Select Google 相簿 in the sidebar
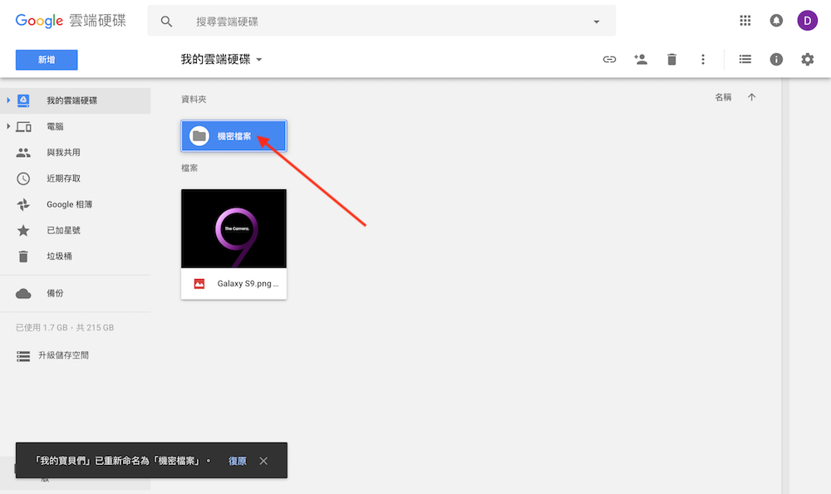The height and width of the screenshot is (494, 831). pos(73,203)
